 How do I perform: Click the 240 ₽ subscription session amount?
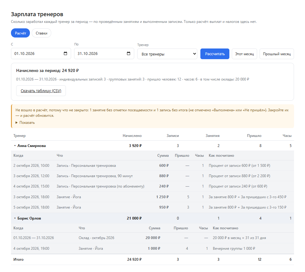coord(164,186)
